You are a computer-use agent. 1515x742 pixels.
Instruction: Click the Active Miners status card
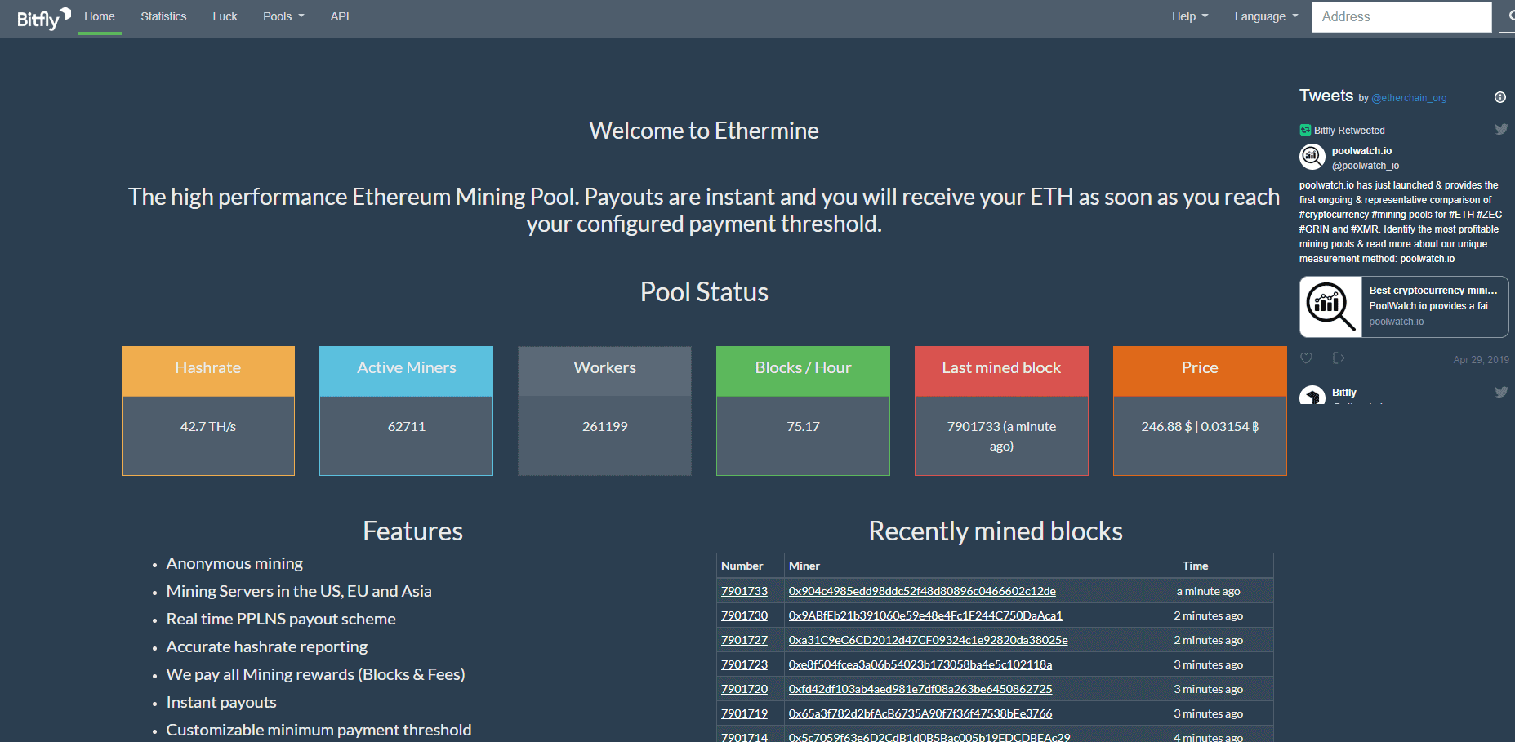[406, 411]
